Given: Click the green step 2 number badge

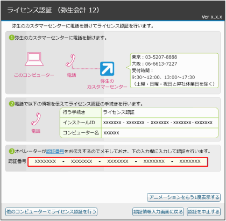Looking at the screenshot, I should [12, 104].
